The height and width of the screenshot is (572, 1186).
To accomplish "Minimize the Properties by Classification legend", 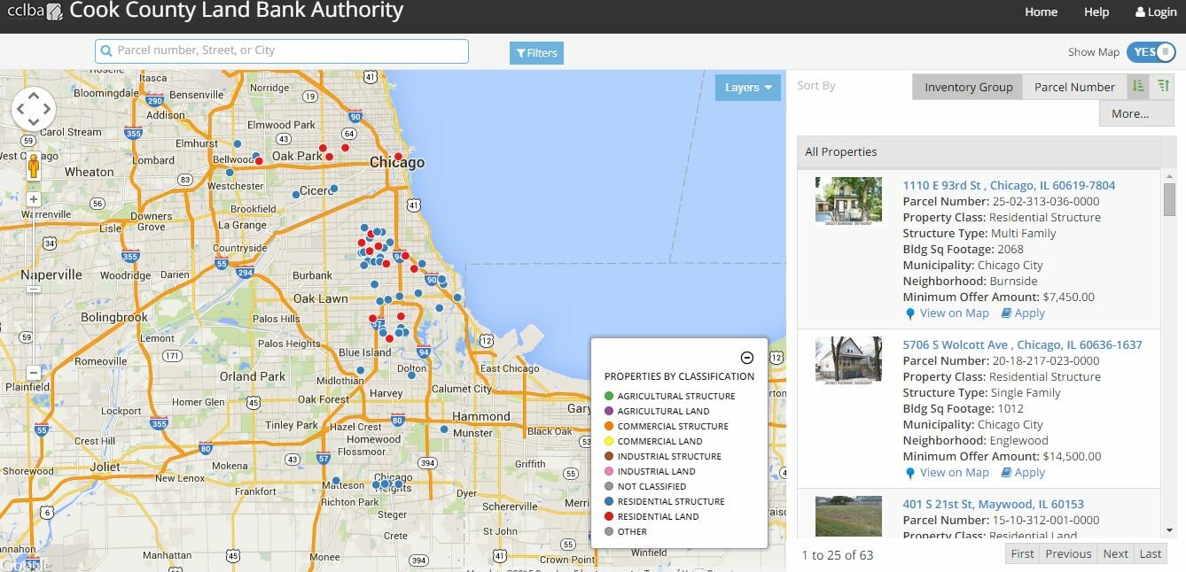I will pyautogui.click(x=747, y=358).
